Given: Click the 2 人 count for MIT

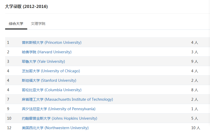Looking at the screenshot, I should tap(195, 99).
